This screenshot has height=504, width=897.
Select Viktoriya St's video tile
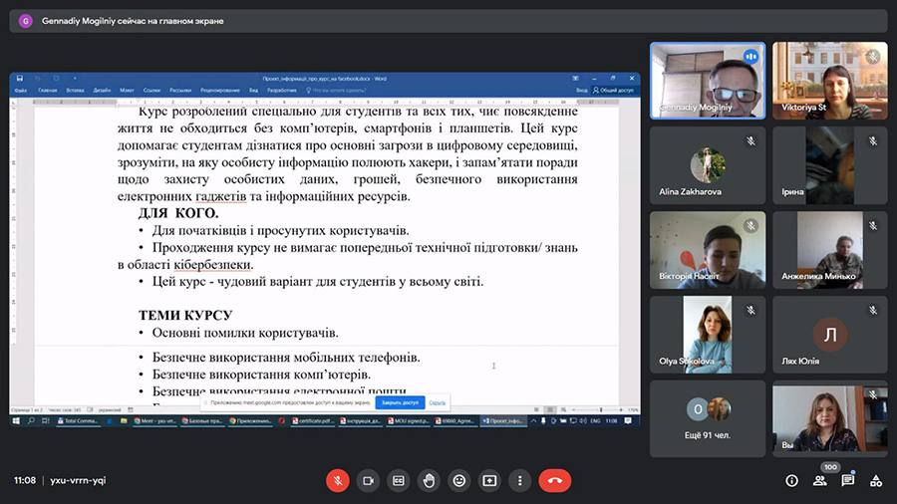[830, 81]
